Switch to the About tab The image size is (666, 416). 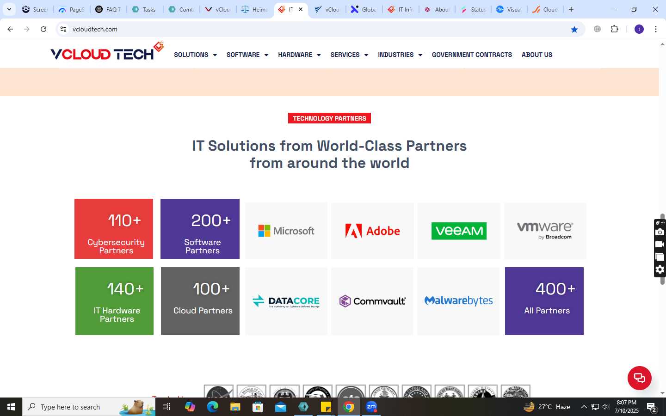point(437,9)
